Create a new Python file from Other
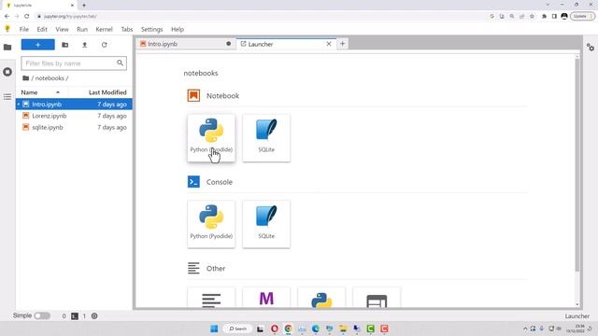598x336 pixels. click(321, 298)
